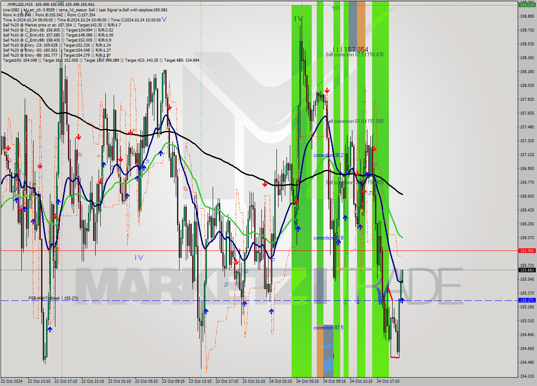Screen dimensions: 537x386
Task: Click the 156.600 price axis value
Action: (527, 196)
